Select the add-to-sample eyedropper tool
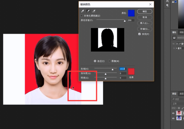 [88, 11]
